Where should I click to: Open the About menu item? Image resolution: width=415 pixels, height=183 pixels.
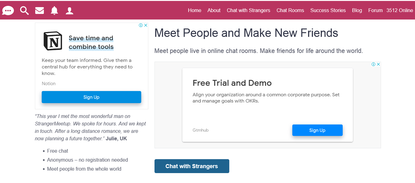coord(214,10)
